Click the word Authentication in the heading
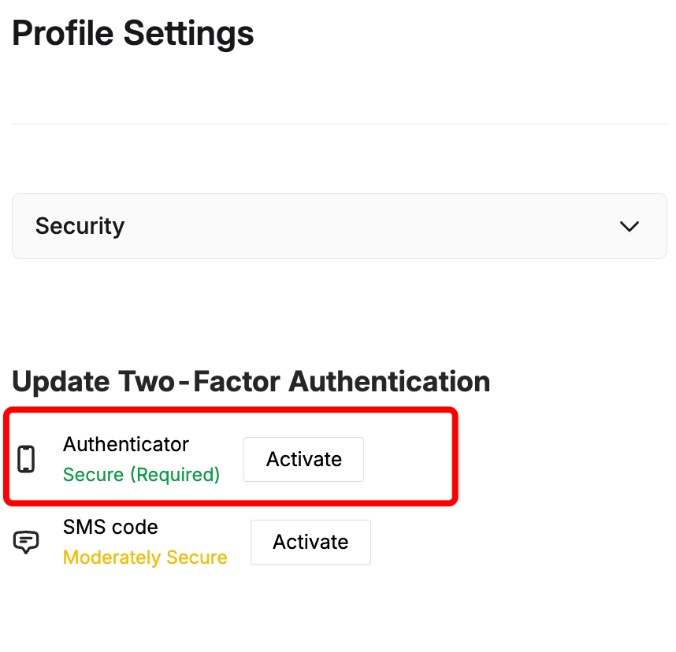This screenshot has height=652, width=676. (389, 382)
